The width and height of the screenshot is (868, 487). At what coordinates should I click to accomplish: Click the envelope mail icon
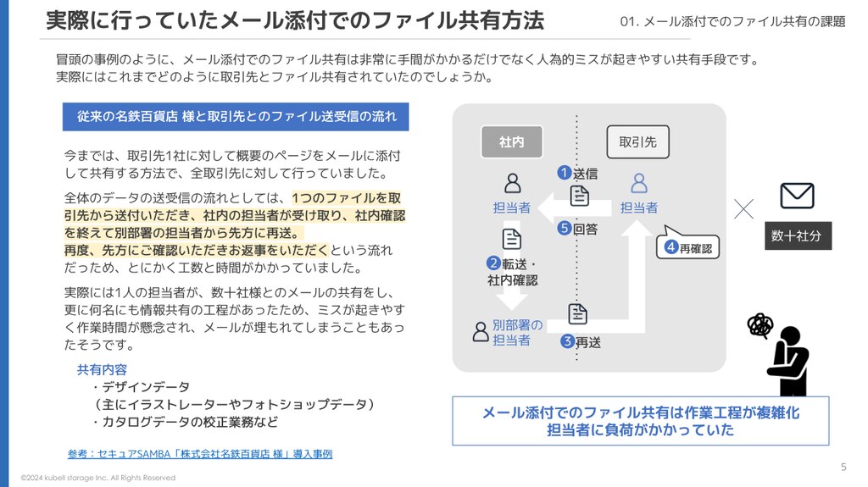pyautogui.click(x=797, y=196)
